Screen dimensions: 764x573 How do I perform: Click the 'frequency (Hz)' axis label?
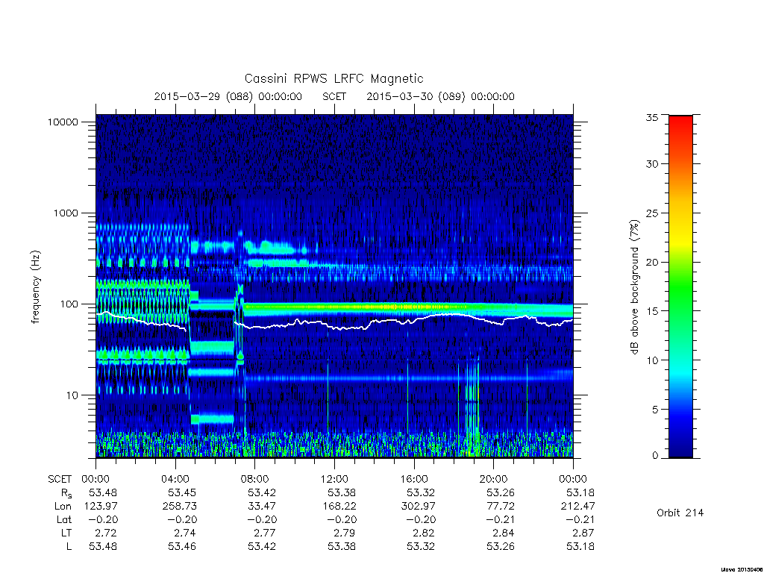(35, 287)
